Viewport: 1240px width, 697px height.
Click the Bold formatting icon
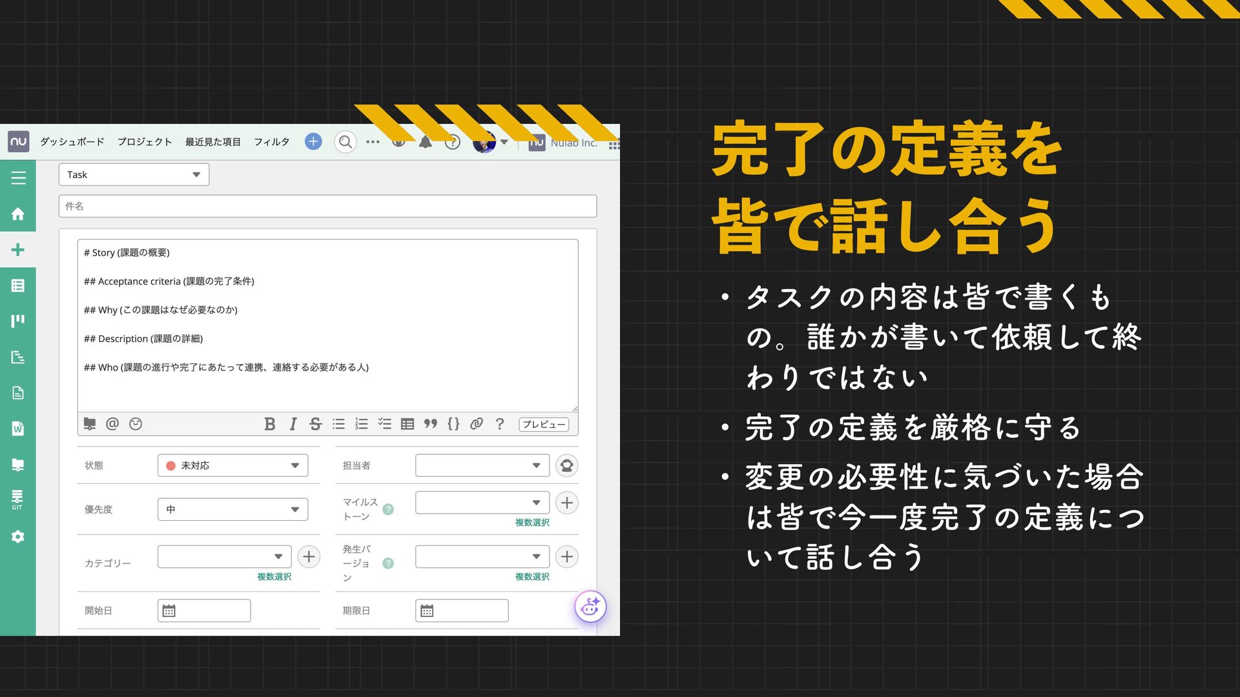pos(270,424)
